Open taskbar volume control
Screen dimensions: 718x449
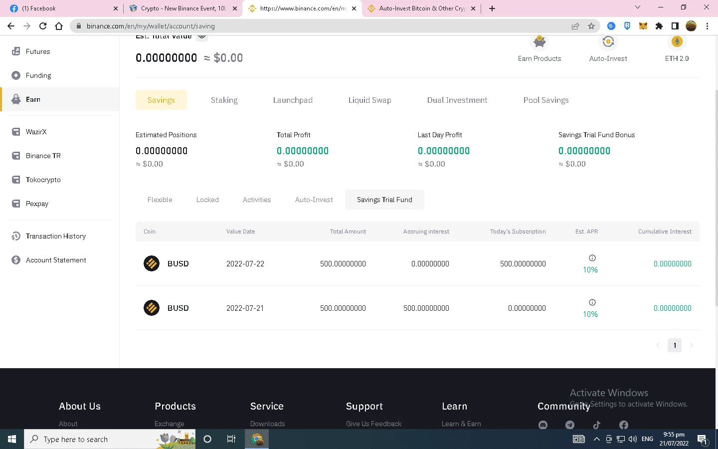point(633,439)
